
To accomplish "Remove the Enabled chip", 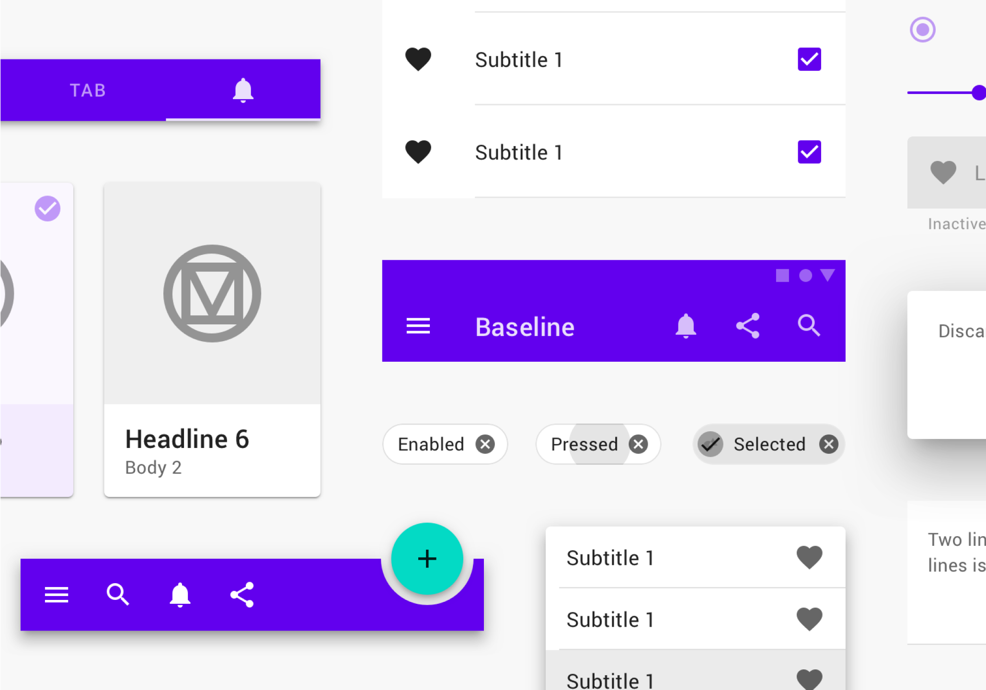I will point(485,444).
